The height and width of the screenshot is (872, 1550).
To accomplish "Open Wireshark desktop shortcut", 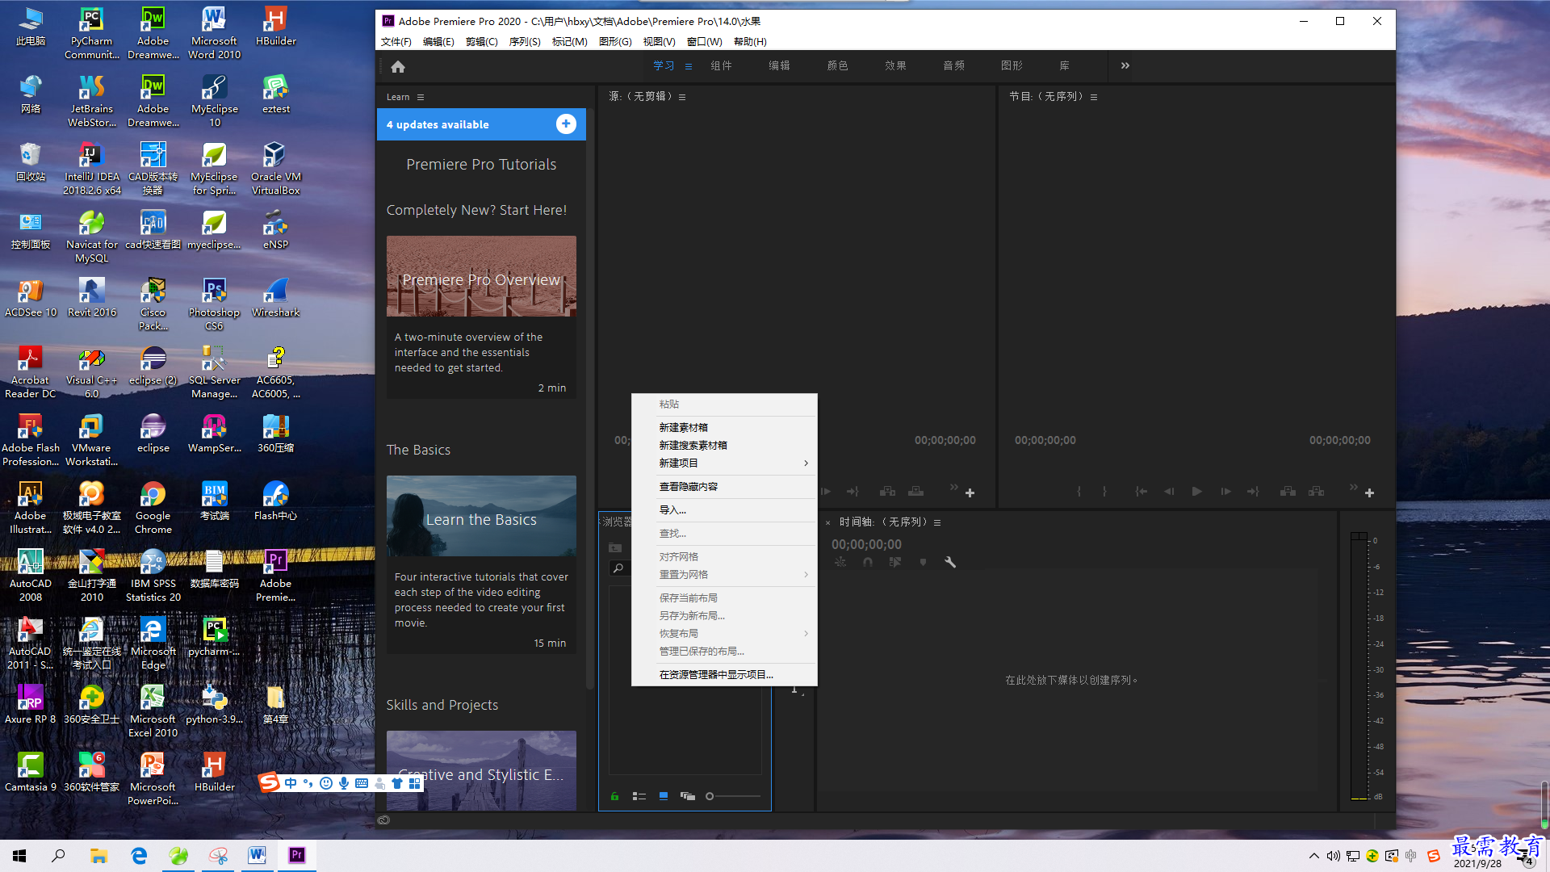I will click(x=275, y=297).
